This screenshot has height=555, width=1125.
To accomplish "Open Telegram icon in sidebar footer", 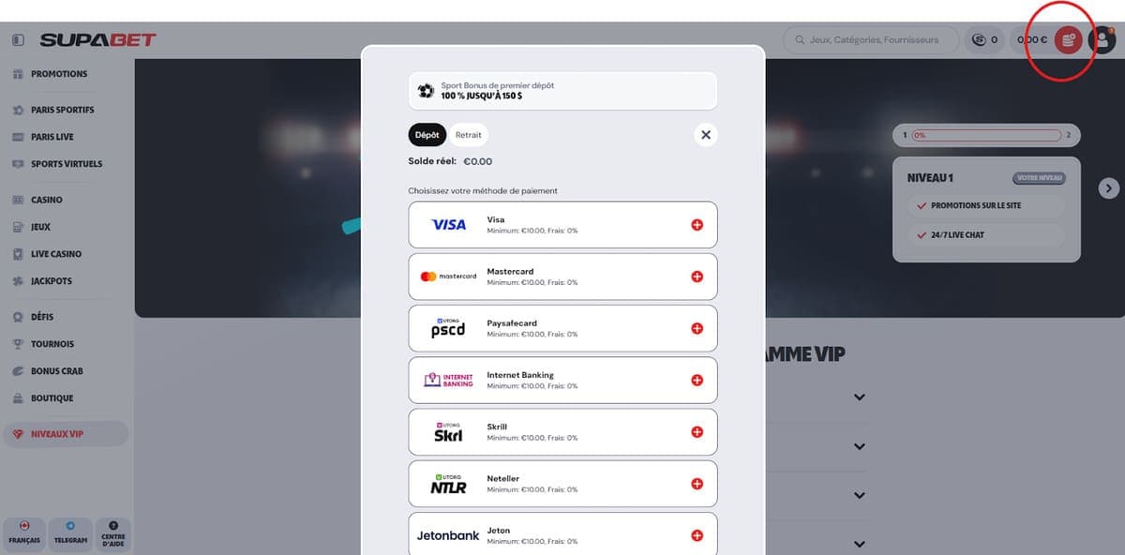I will (x=70, y=532).
